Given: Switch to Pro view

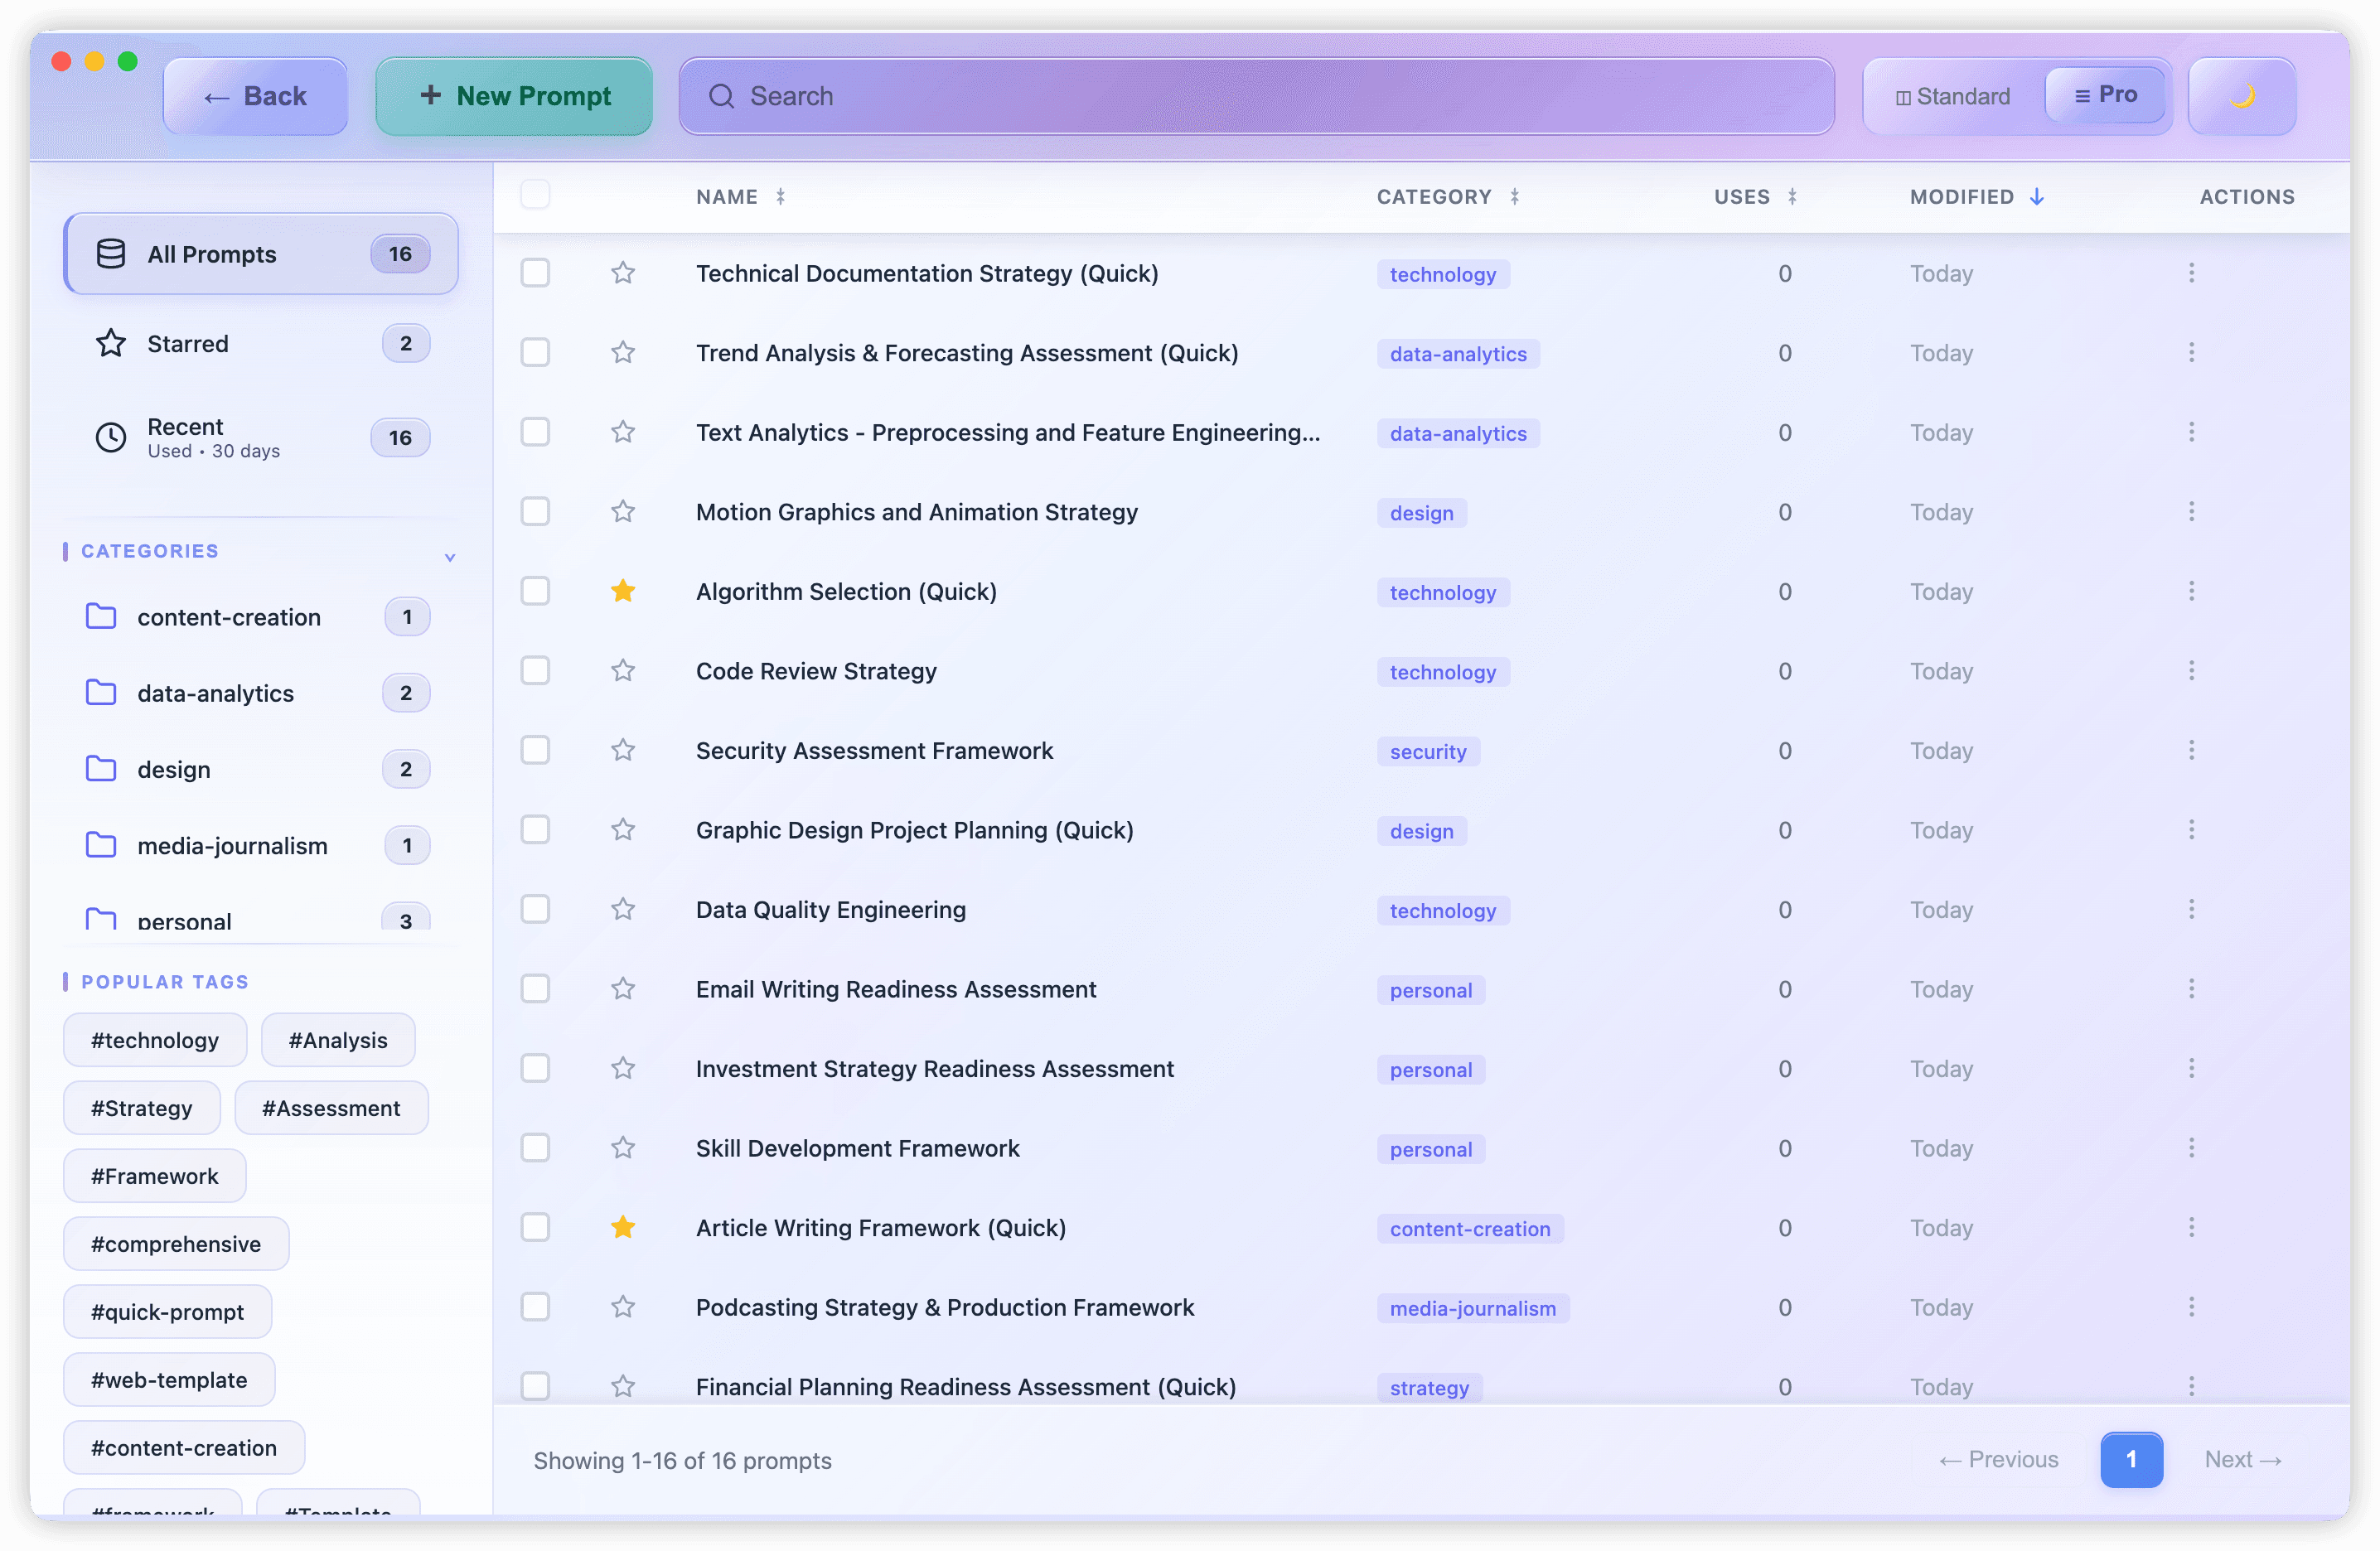Looking at the screenshot, I should point(2106,95).
